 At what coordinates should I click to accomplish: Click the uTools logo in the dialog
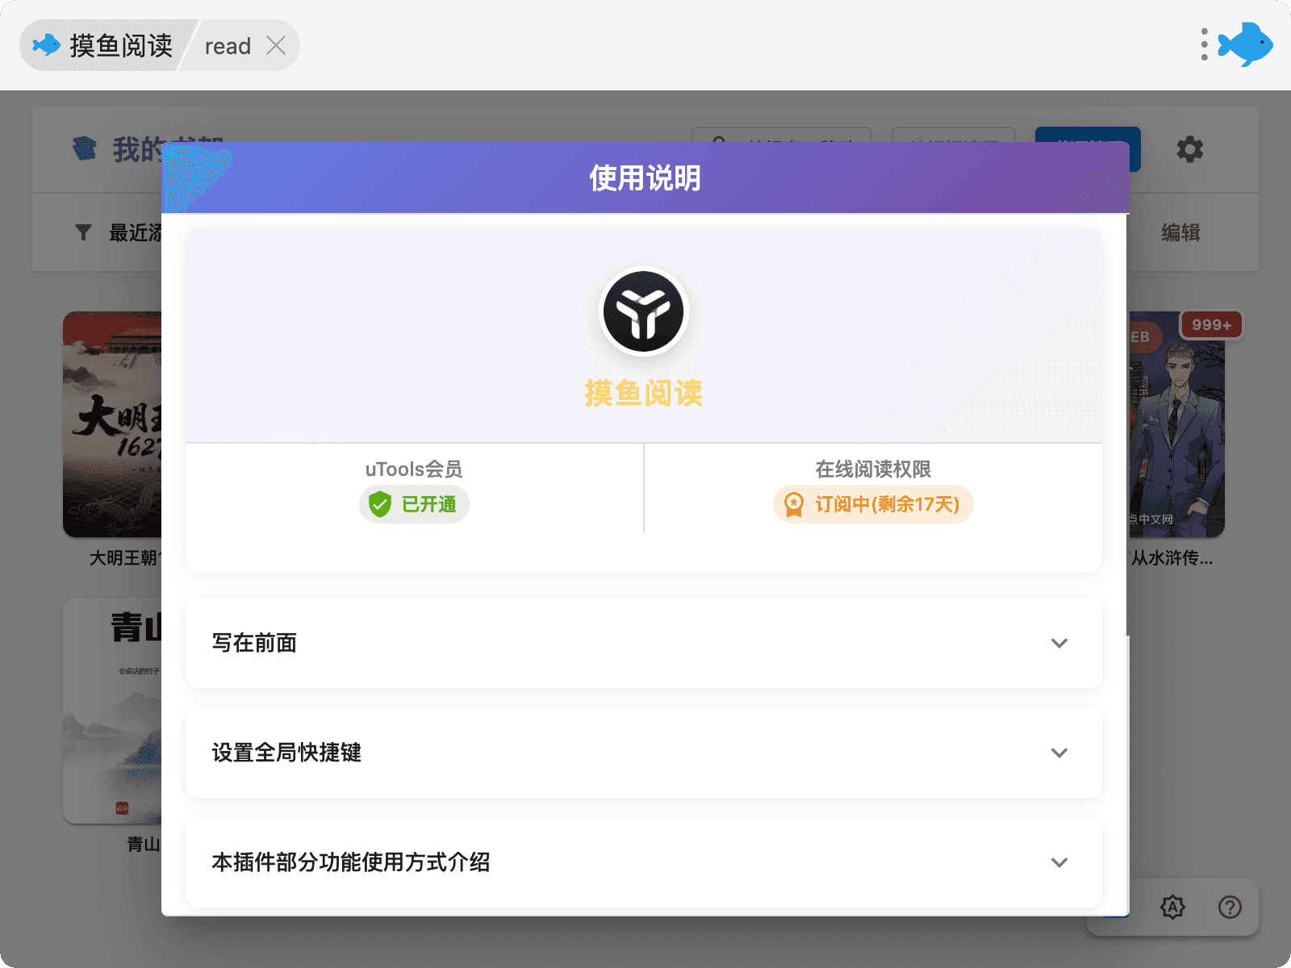click(643, 311)
